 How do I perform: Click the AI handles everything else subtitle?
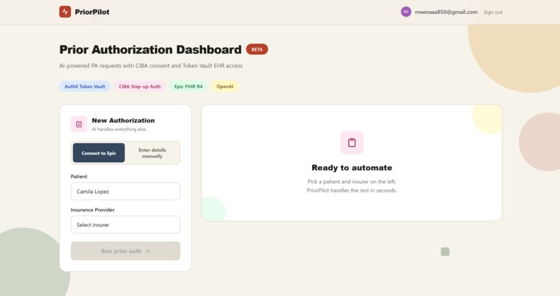pos(119,129)
